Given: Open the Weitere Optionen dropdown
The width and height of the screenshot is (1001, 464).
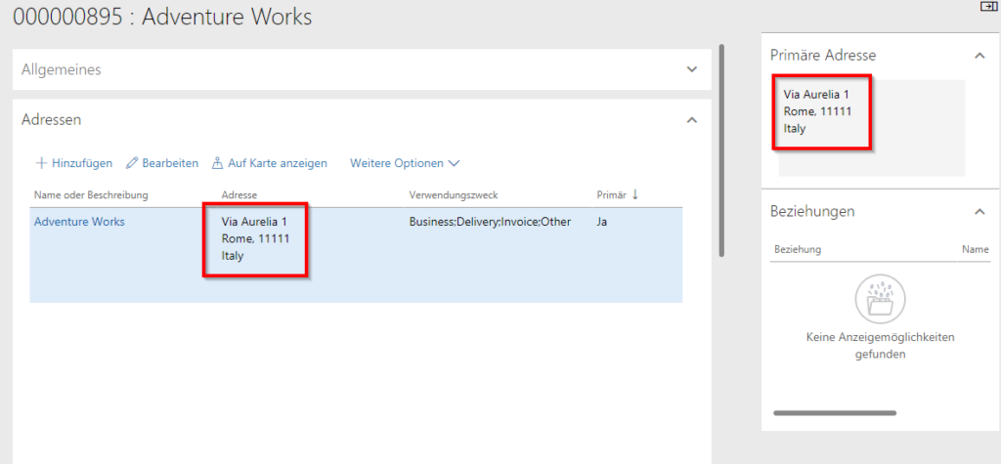Looking at the screenshot, I should (x=405, y=163).
